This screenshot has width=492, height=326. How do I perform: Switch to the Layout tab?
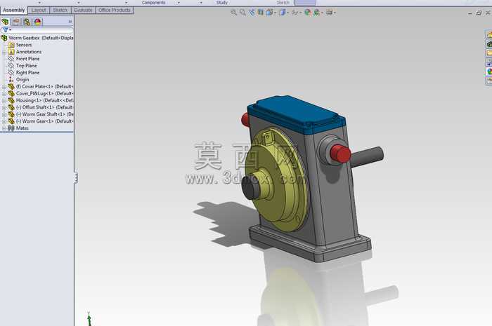pyautogui.click(x=39, y=10)
